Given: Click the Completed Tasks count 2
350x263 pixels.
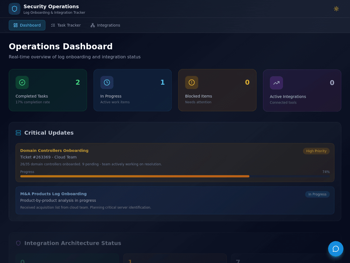Looking at the screenshot, I should [x=78, y=82].
